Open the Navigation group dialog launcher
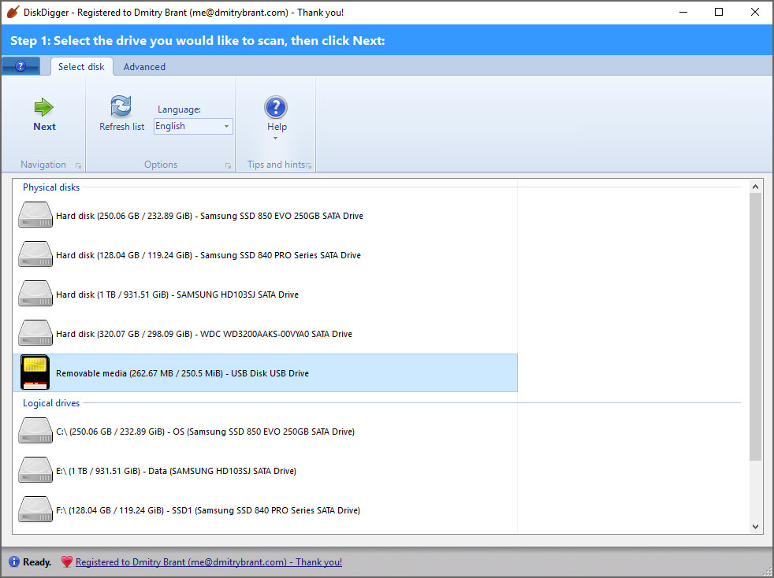 click(x=78, y=165)
